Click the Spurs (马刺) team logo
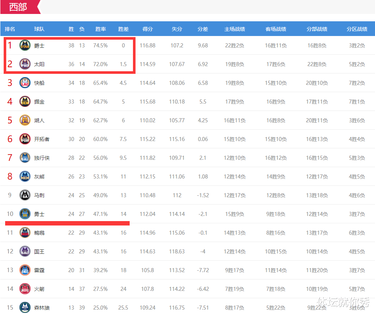 (x=25, y=195)
